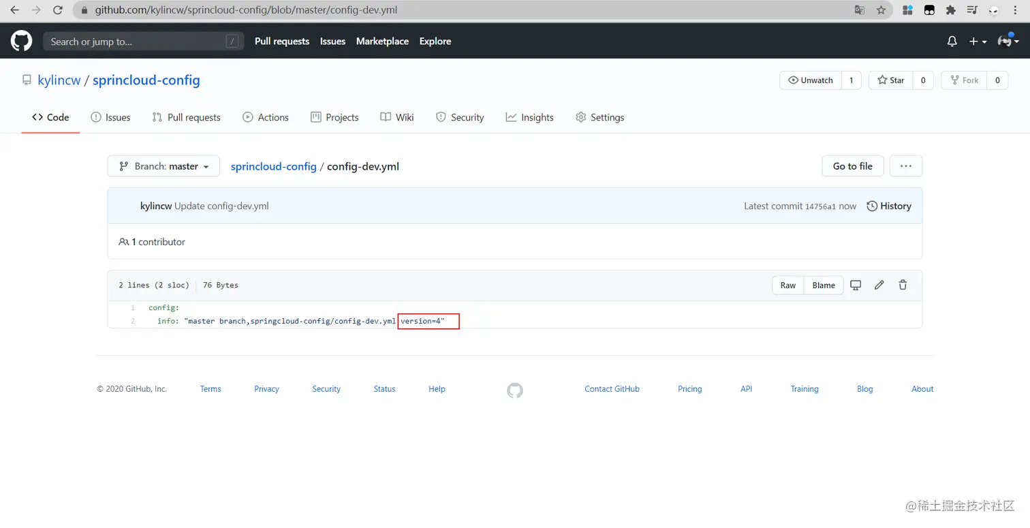Open the Security footer link
This screenshot has width=1030, height=528.
[x=326, y=389]
